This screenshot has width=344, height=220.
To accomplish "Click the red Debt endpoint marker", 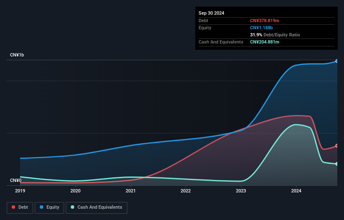I will (337, 146).
